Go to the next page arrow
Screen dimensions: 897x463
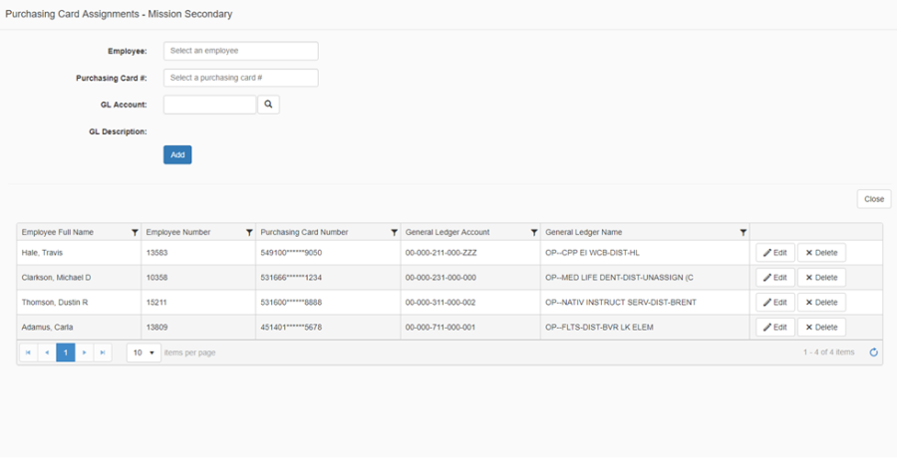(x=84, y=352)
